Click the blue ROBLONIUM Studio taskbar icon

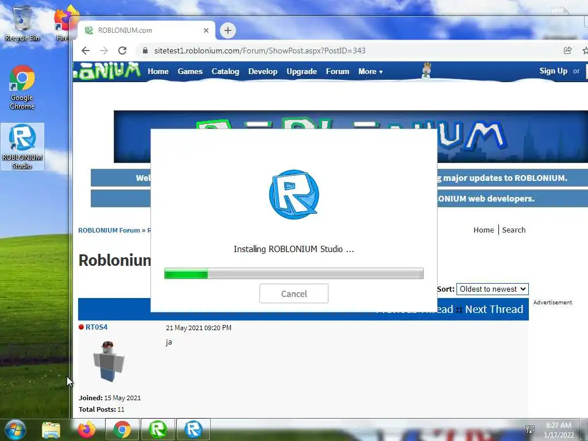[x=194, y=430]
